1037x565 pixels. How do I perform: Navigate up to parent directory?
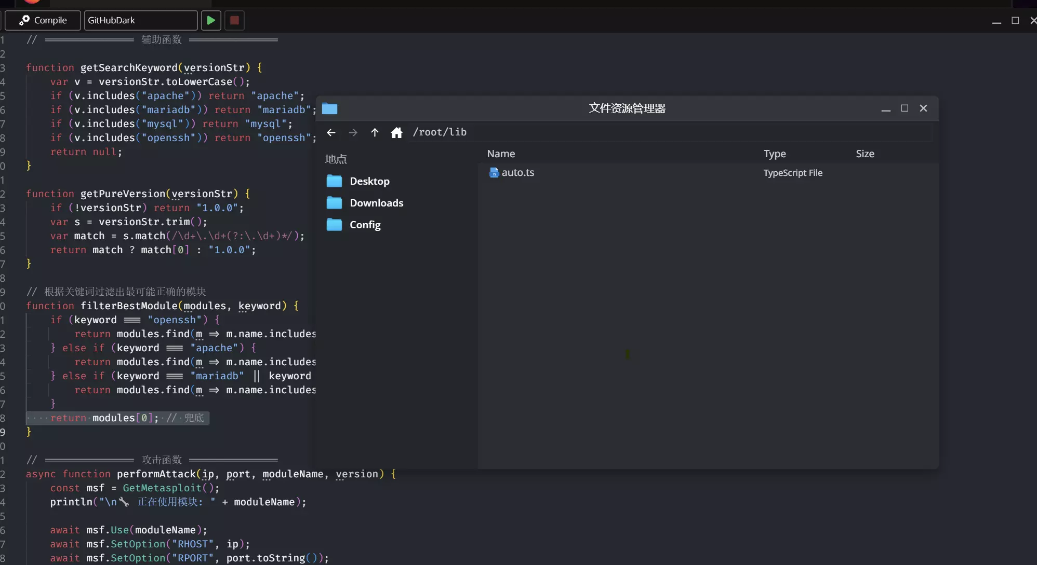pos(375,132)
